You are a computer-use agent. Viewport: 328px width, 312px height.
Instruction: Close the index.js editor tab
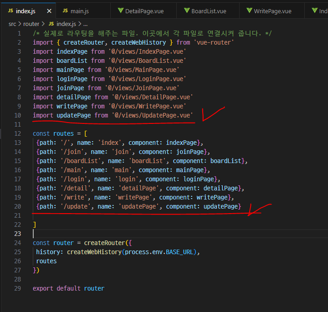49,11
